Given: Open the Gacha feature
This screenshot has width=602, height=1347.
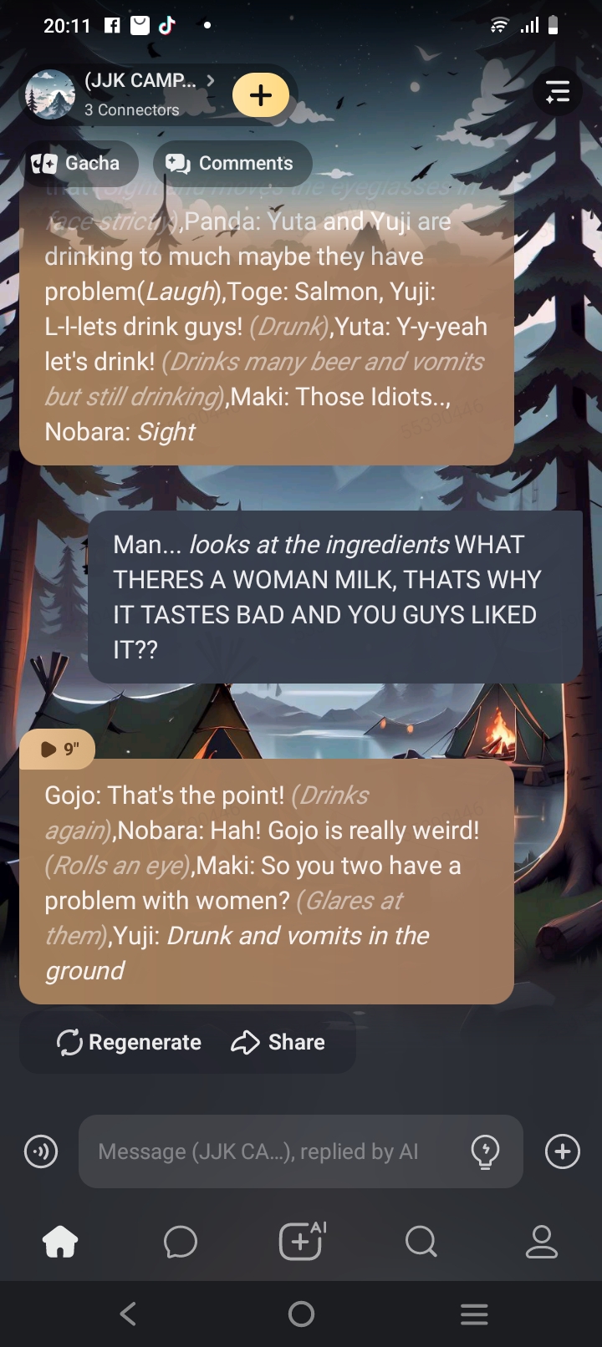Looking at the screenshot, I should point(78,163).
